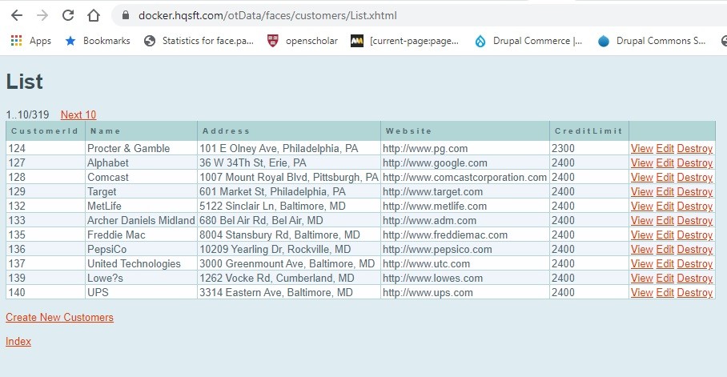This screenshot has width=727, height=377.
Task: Edit the Lowe?s customer
Action: [x=665, y=278]
